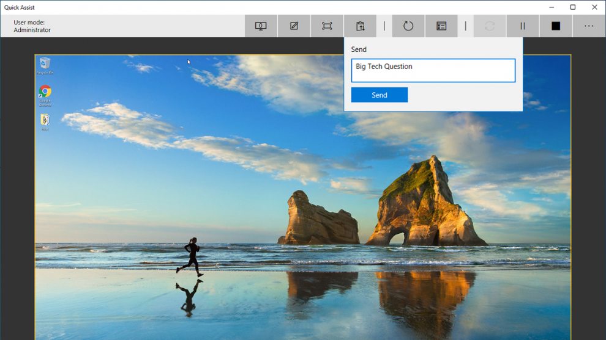Click the Restart remote computer icon

pyautogui.click(x=408, y=26)
